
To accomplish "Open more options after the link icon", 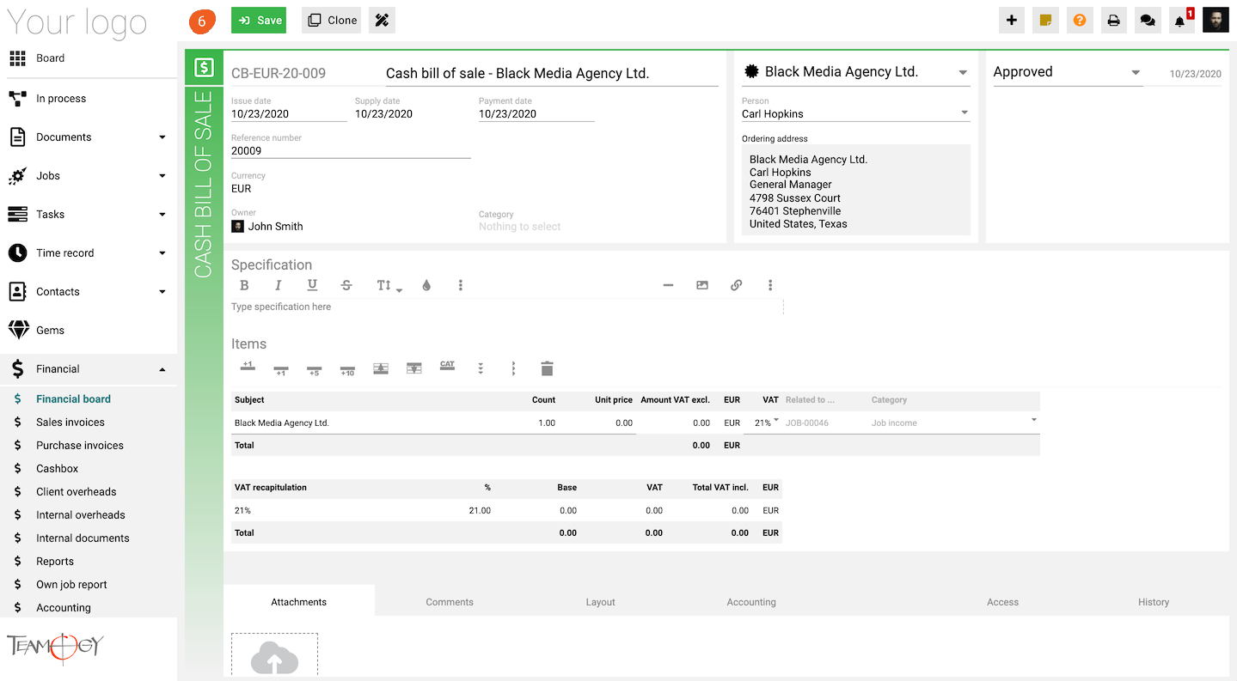I will pos(770,285).
